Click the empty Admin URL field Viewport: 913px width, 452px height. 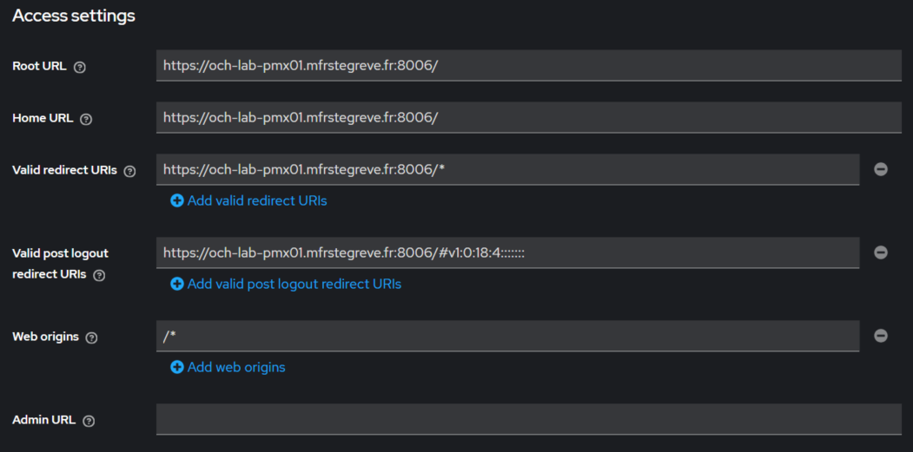click(529, 419)
